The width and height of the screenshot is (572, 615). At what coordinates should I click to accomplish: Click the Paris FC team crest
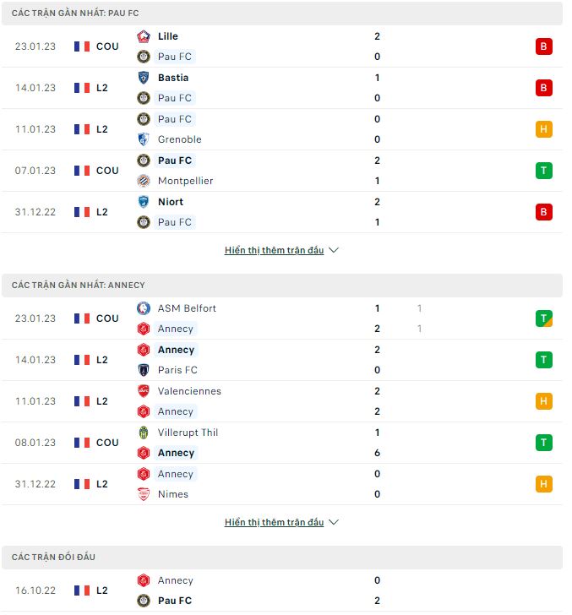point(144,370)
